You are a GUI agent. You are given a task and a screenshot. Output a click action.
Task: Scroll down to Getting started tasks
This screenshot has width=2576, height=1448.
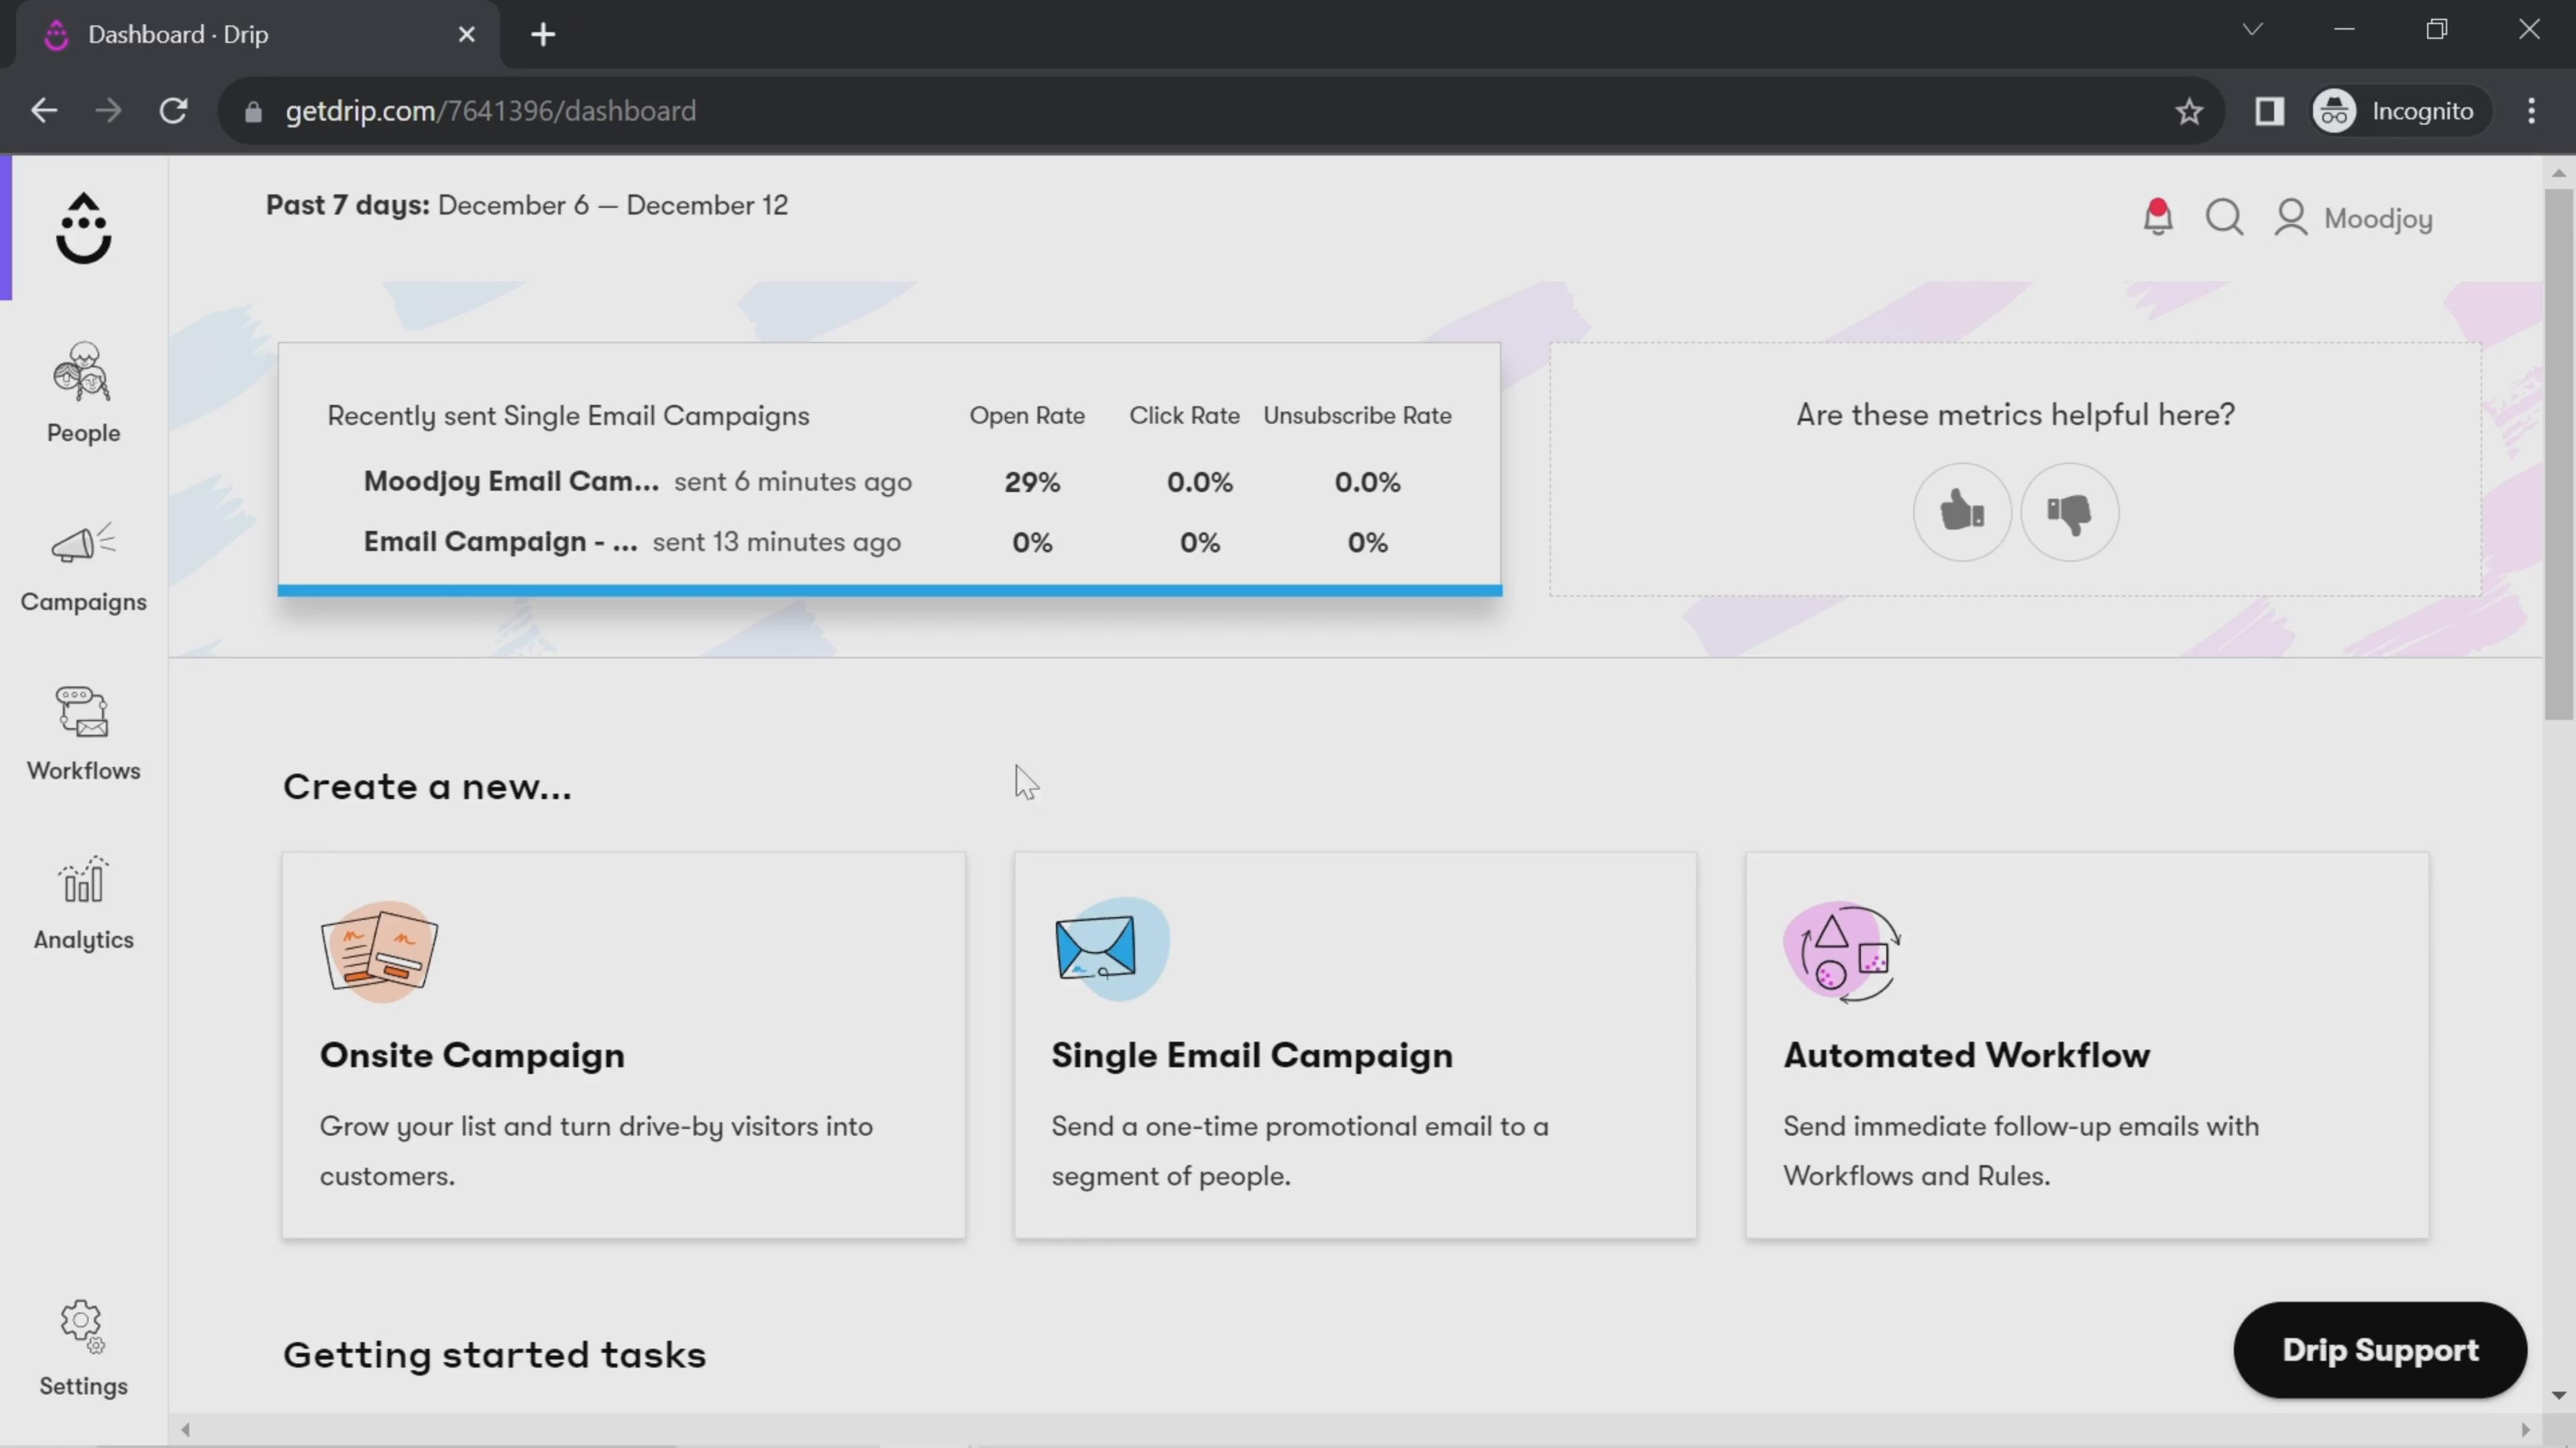click(495, 1354)
